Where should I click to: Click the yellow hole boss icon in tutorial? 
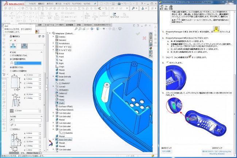coord(216,29)
